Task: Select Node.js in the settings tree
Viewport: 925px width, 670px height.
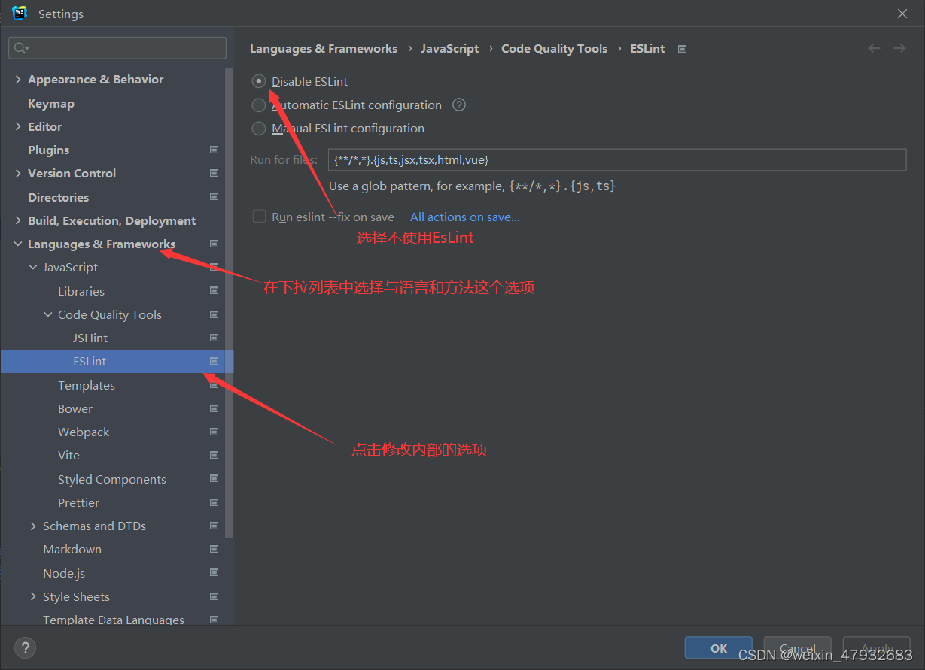Action: (x=64, y=573)
